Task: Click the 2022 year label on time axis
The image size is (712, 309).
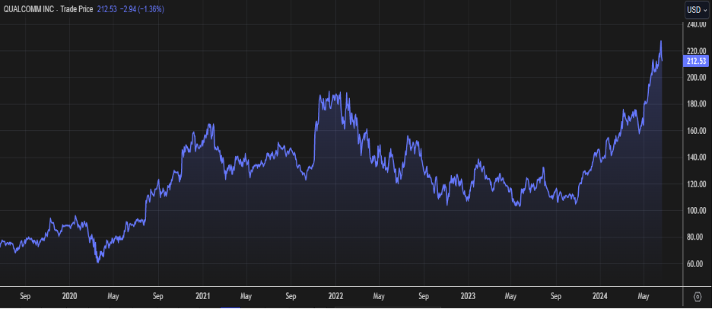Action: point(335,296)
